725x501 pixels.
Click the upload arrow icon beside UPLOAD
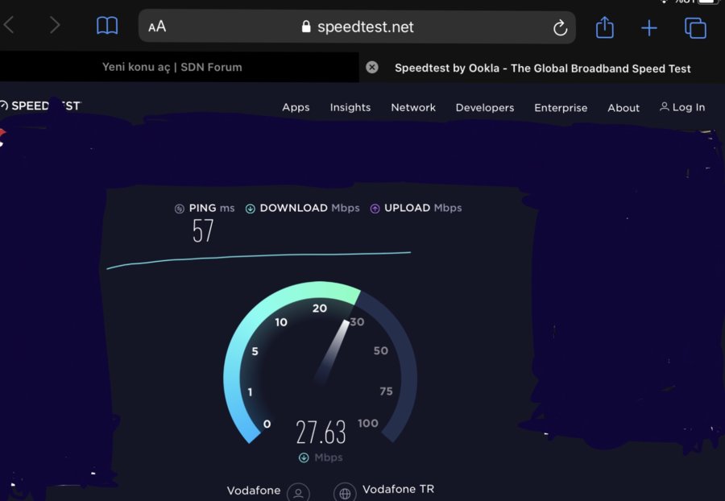(x=375, y=209)
